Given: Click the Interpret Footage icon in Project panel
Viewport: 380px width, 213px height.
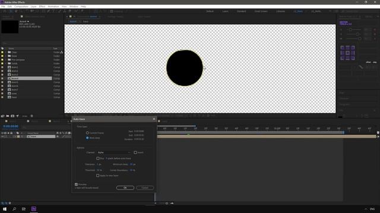Looking at the screenshot, I should 2,116.
